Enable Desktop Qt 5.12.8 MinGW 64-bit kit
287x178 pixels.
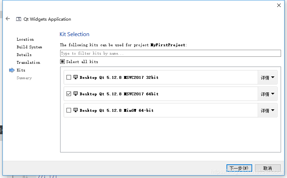[69, 110]
